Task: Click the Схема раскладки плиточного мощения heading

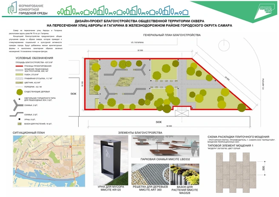Action: pos(239,137)
